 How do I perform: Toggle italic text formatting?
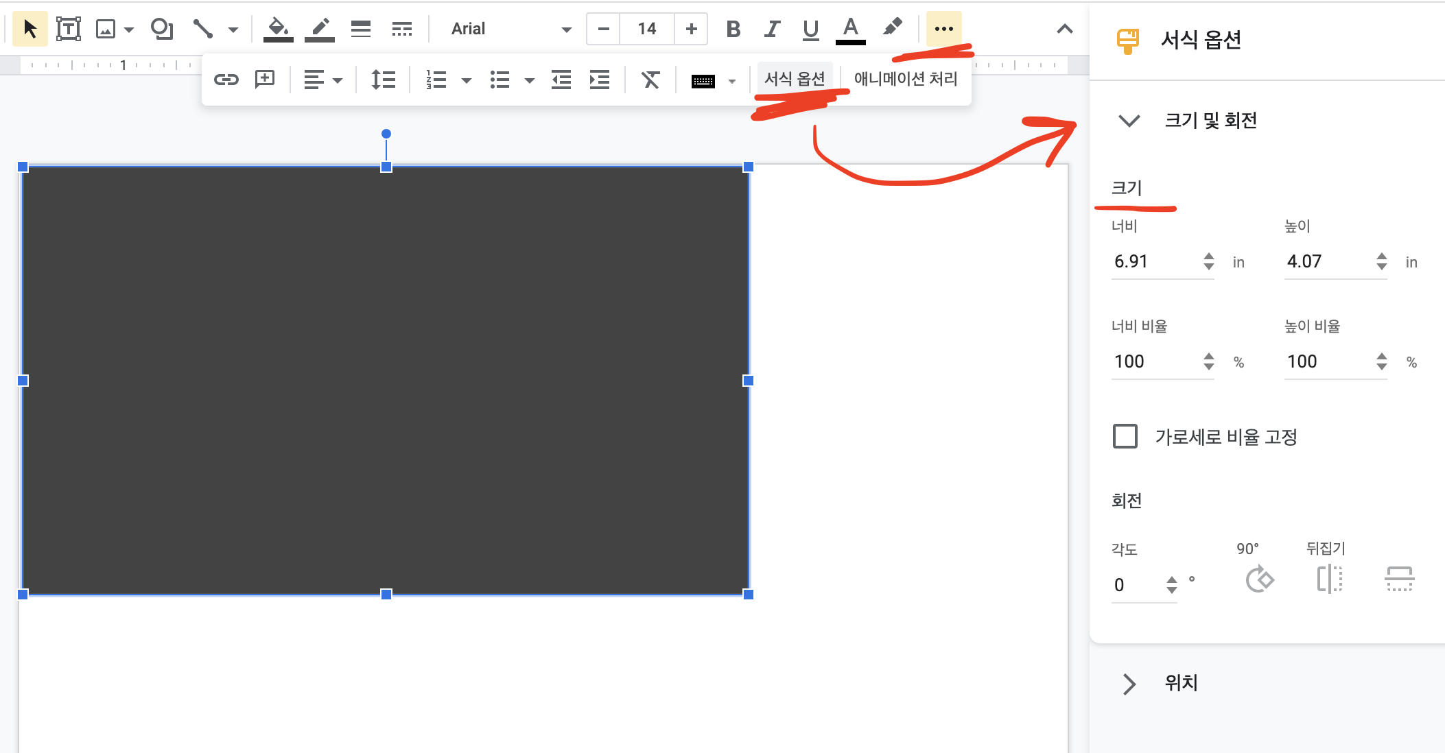[x=772, y=29]
